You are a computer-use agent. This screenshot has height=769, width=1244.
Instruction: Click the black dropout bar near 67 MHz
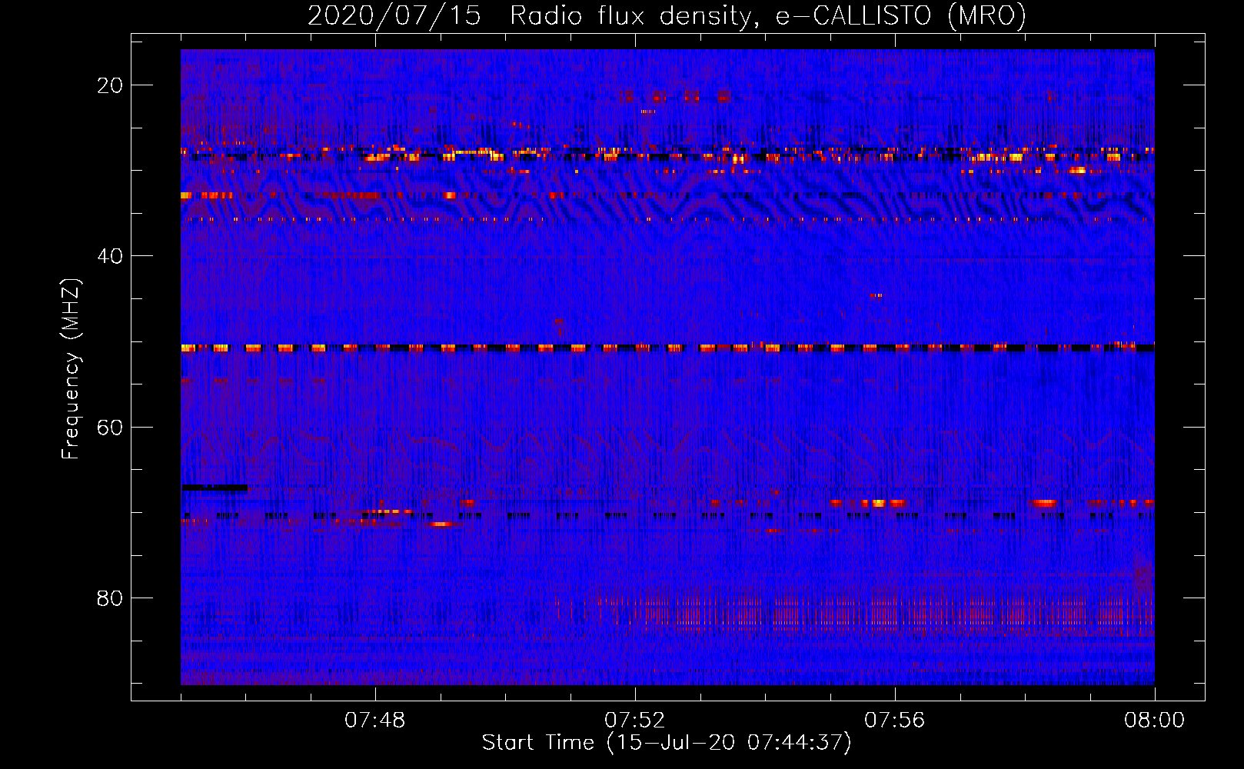(215, 488)
